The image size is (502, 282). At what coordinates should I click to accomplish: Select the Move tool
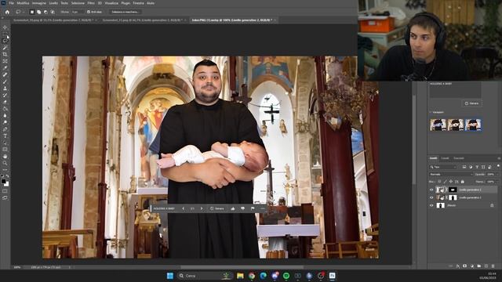tap(5, 27)
